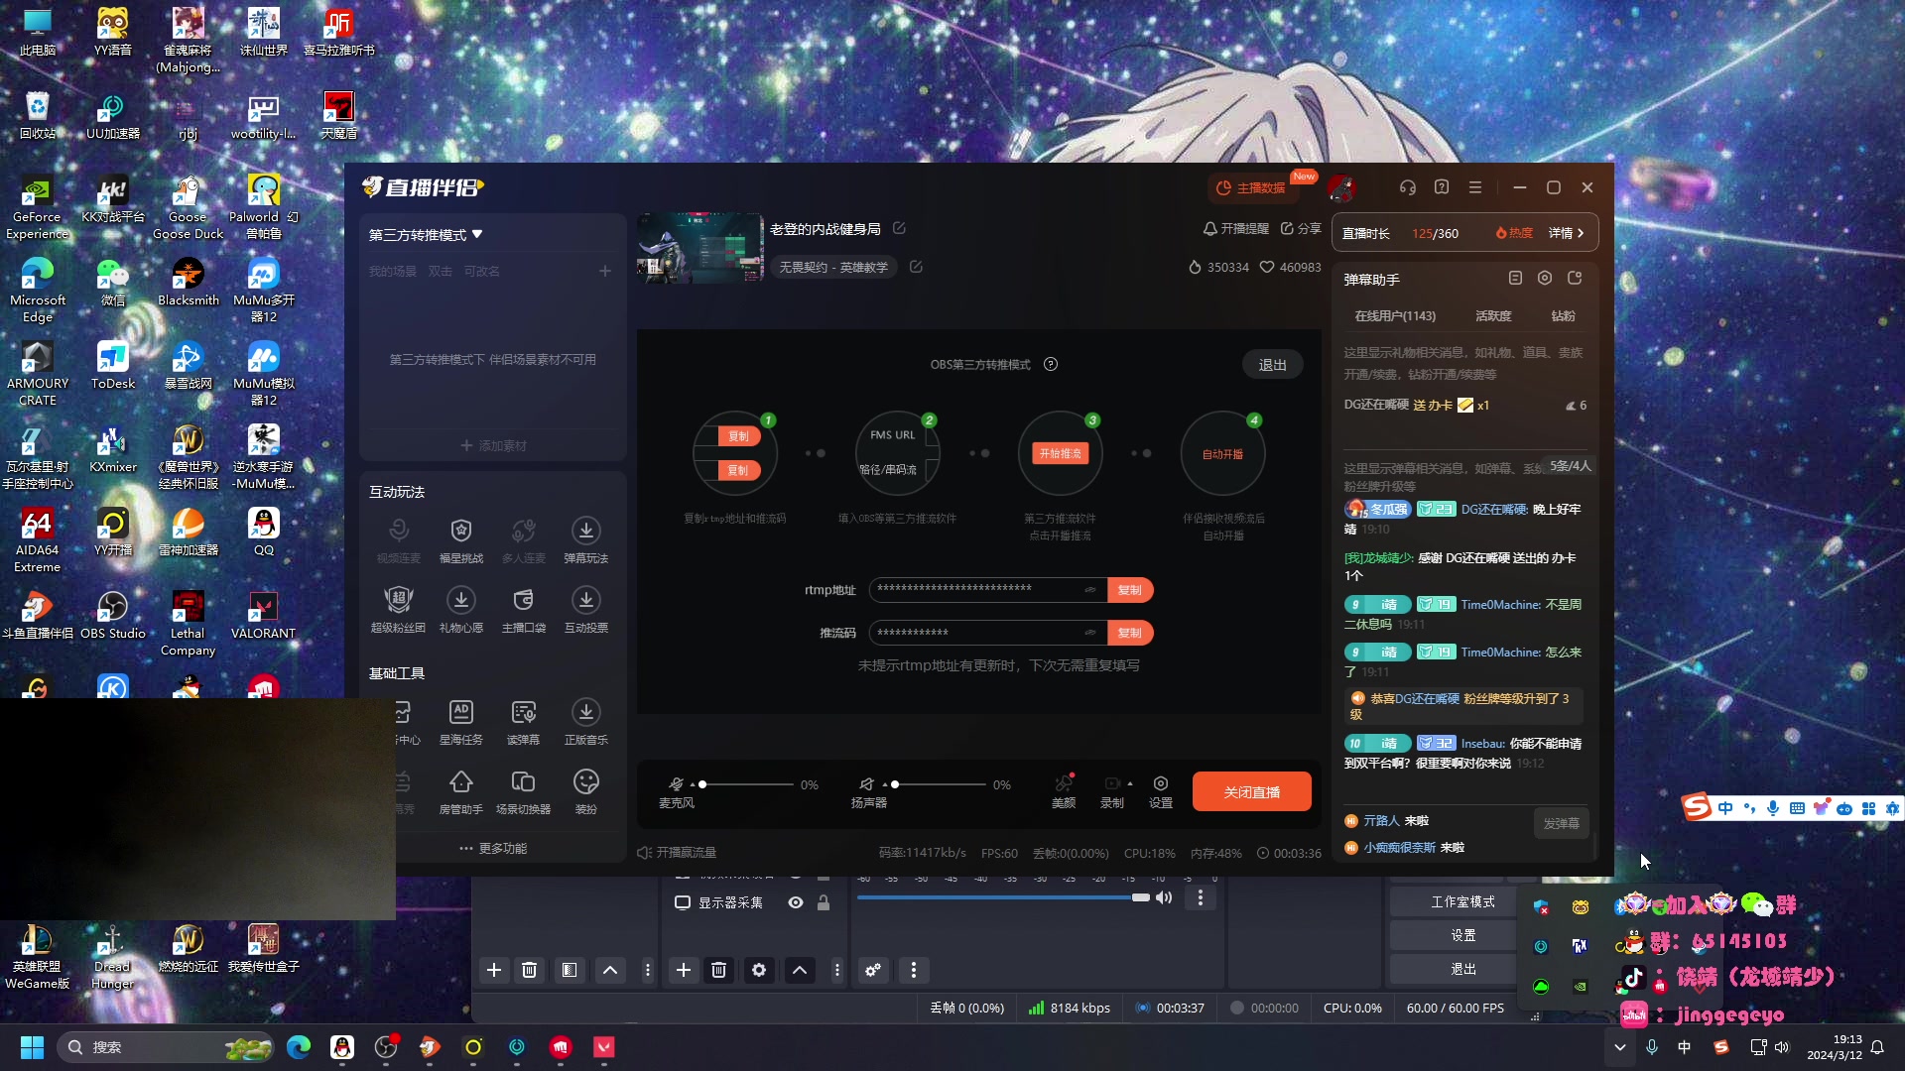Screen dimensions: 1905x1071
Task: Select 我的场景 tab
Action: 393,271
